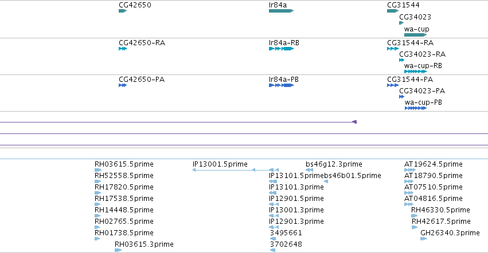Click protein CG42650-PA label
This screenshot has width=488, height=253.
click(x=142, y=79)
